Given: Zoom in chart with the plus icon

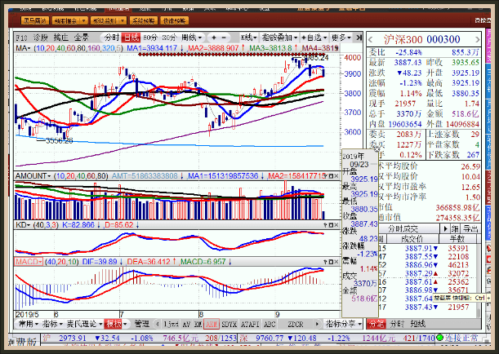Looking at the screenshot, I should click(214, 38).
